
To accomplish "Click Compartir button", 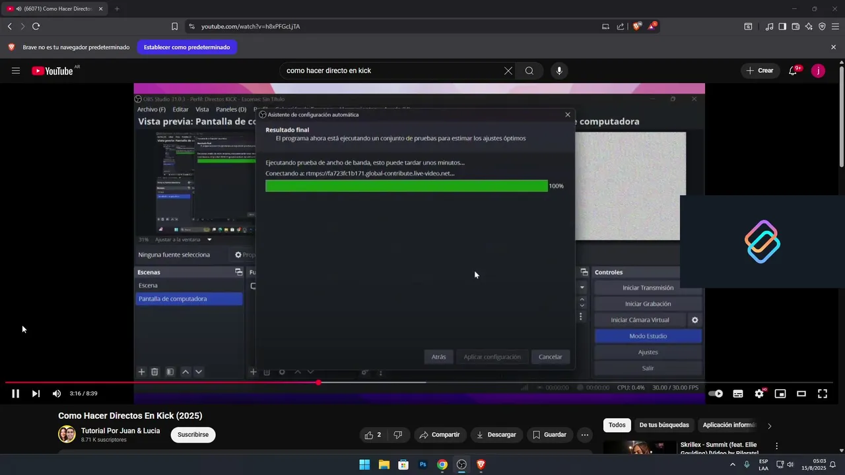I will click(x=439, y=435).
